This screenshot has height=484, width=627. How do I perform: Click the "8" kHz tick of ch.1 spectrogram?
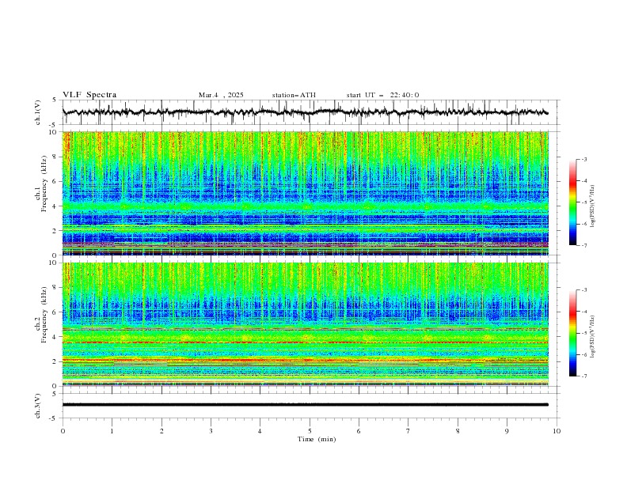[x=56, y=157]
